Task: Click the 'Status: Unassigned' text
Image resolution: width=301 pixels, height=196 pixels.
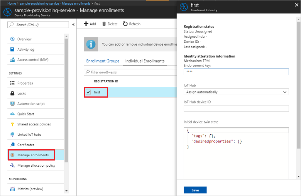Action: coord(198,31)
